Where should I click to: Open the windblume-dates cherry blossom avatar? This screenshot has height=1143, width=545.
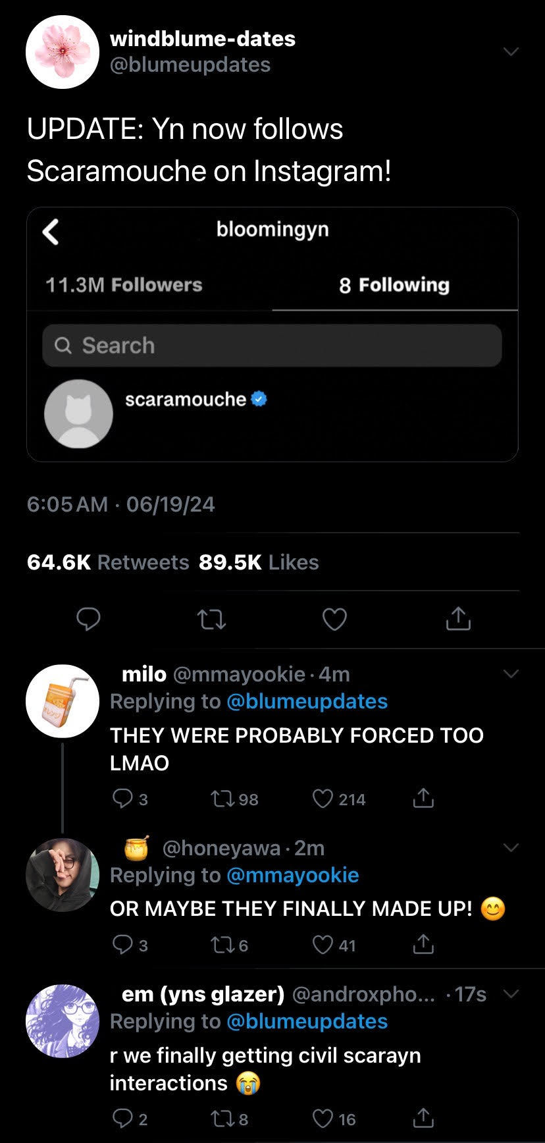(63, 52)
